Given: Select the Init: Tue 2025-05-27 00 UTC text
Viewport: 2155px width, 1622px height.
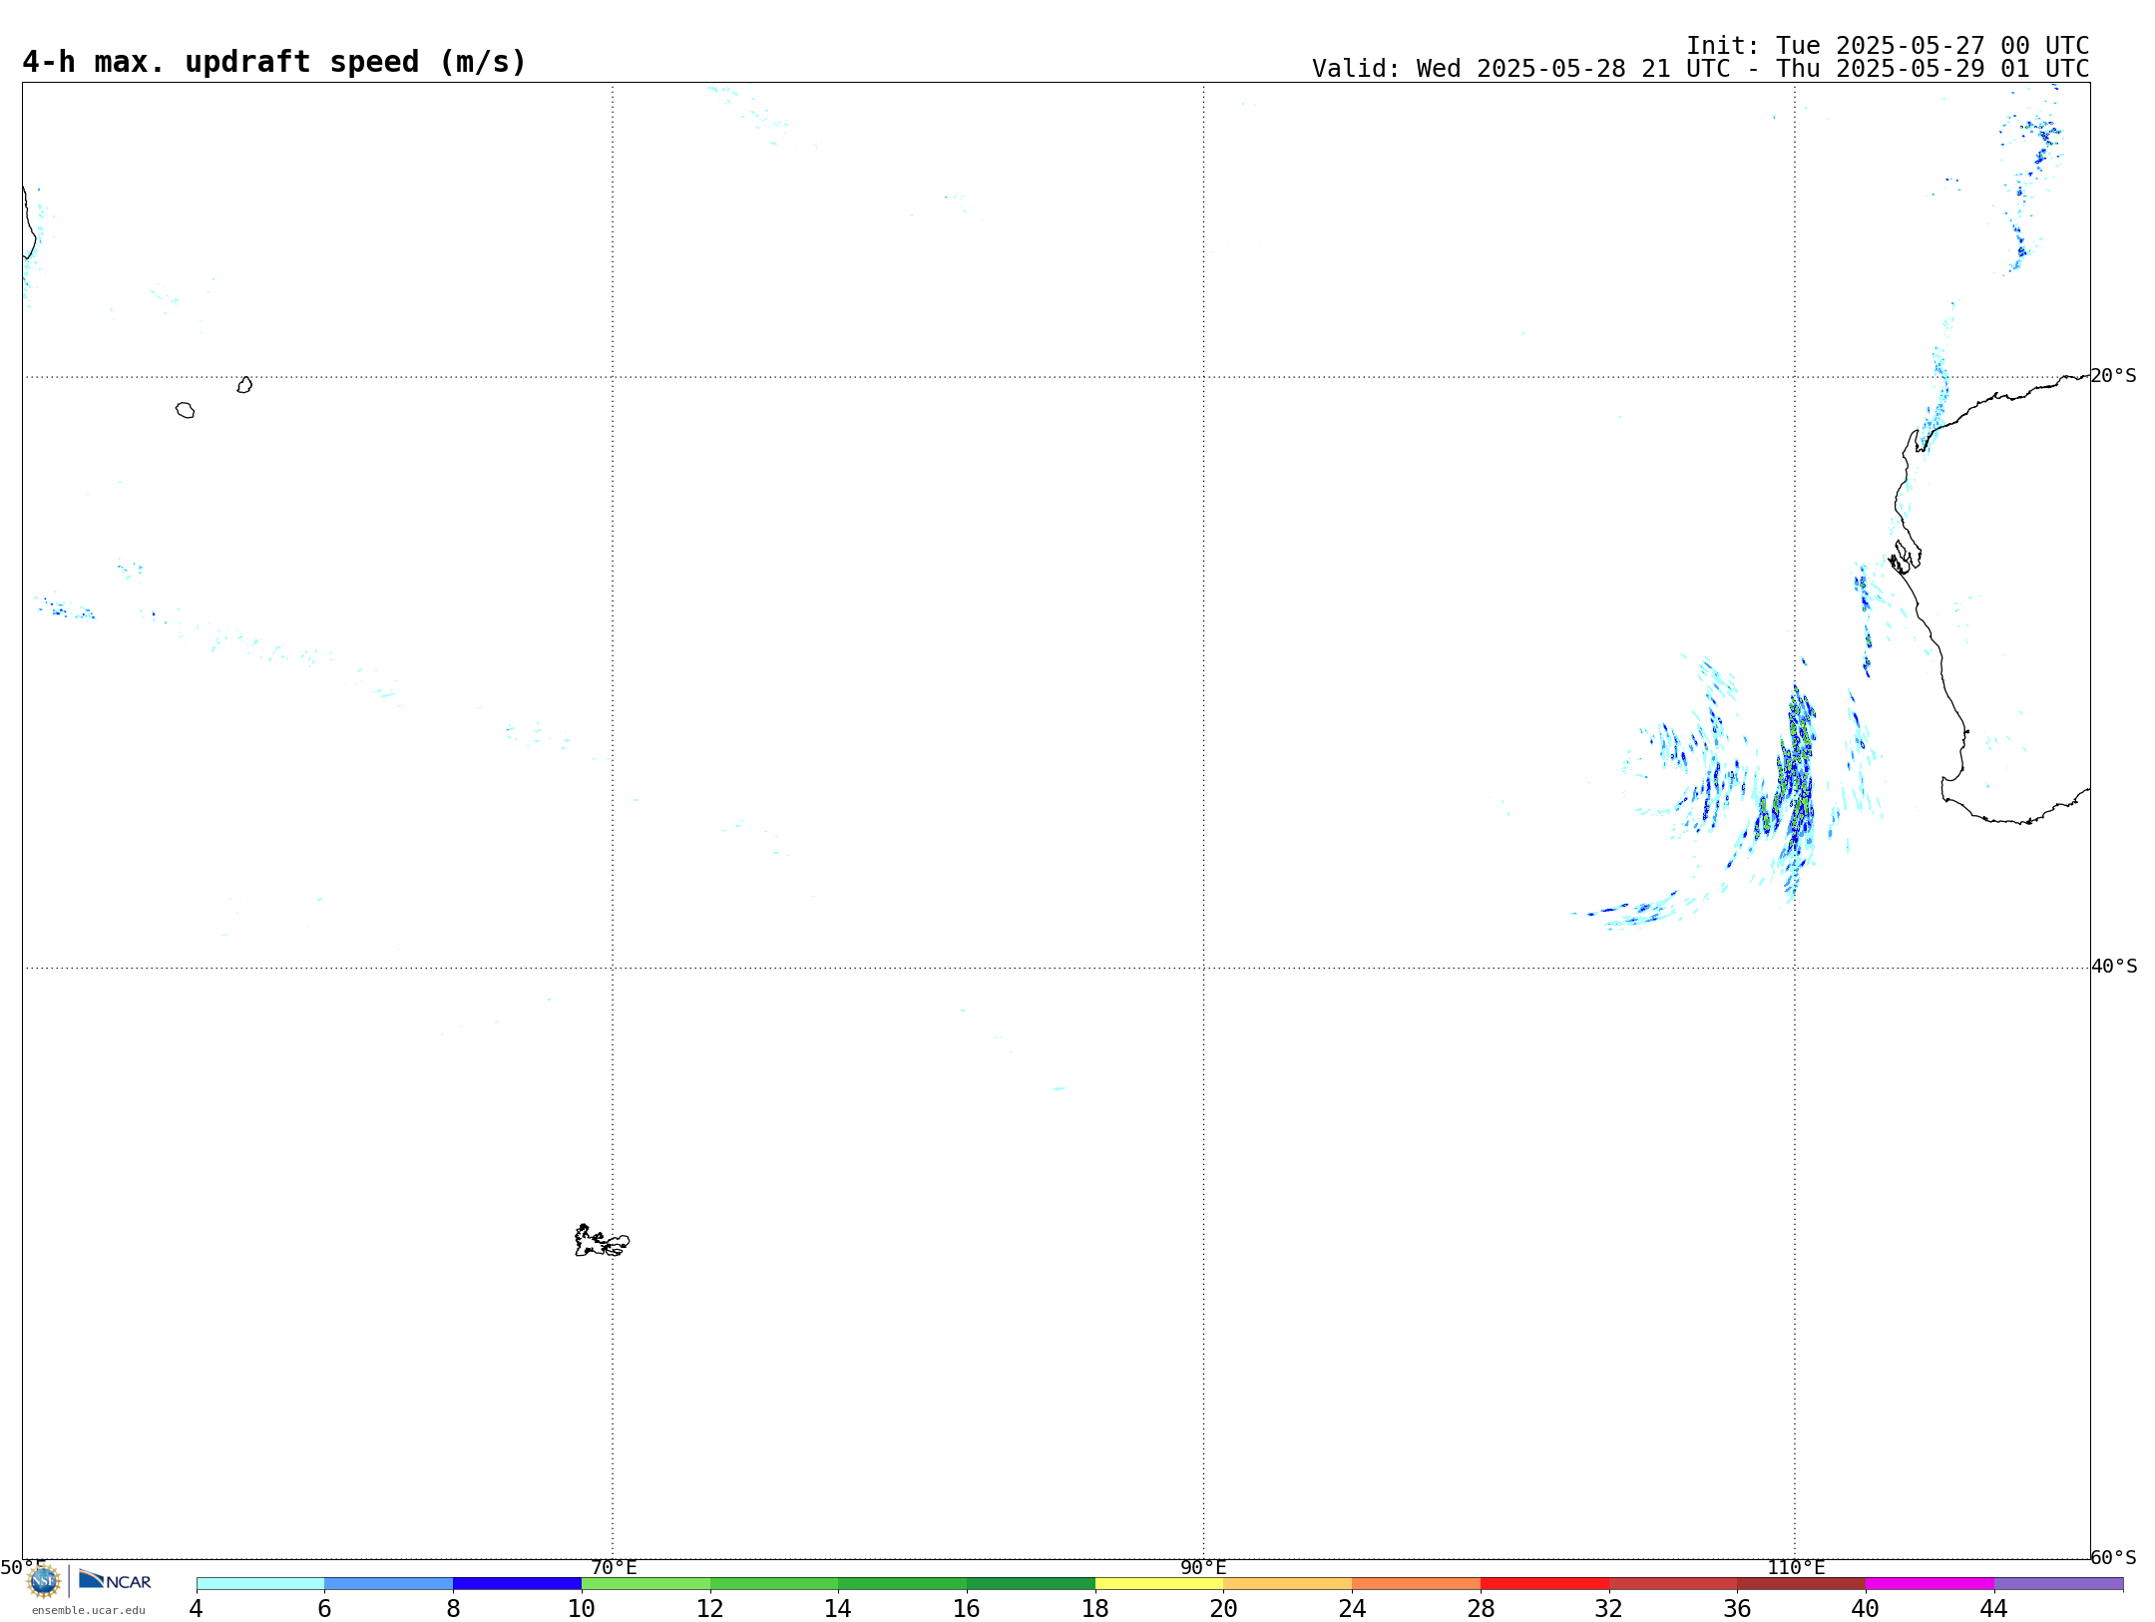Looking at the screenshot, I should pos(1888,46).
